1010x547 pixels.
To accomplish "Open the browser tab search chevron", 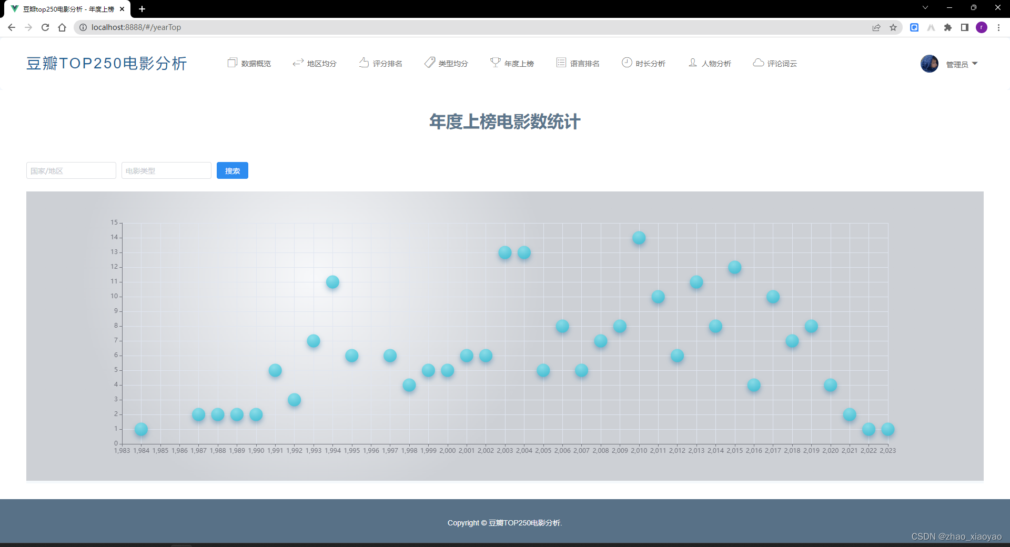I will 925,8.
